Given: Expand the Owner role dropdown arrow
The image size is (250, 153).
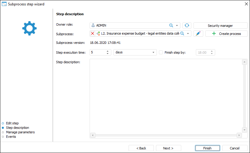Looking at the screenshot, I should pyautogui.click(x=177, y=26).
